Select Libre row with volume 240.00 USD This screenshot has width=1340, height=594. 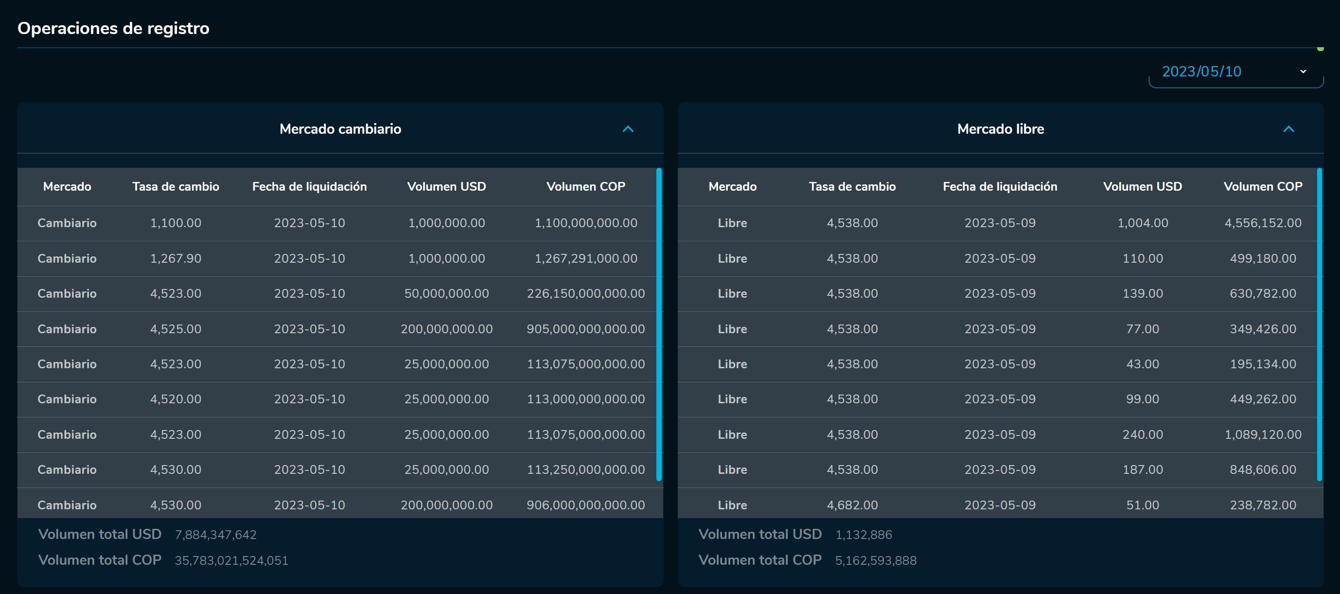[1142, 435]
